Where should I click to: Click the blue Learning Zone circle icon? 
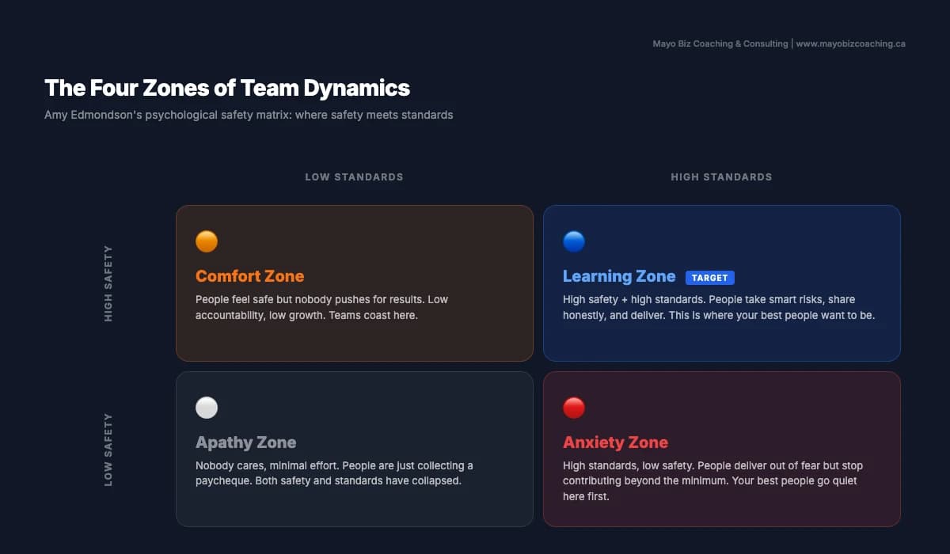(x=574, y=241)
